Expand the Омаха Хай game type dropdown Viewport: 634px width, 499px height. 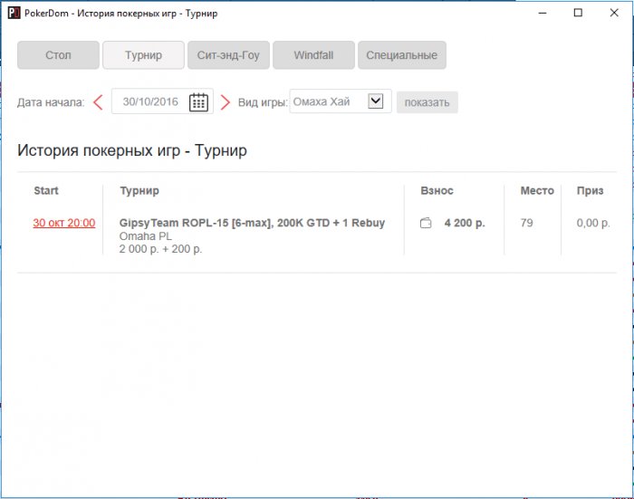(x=375, y=101)
